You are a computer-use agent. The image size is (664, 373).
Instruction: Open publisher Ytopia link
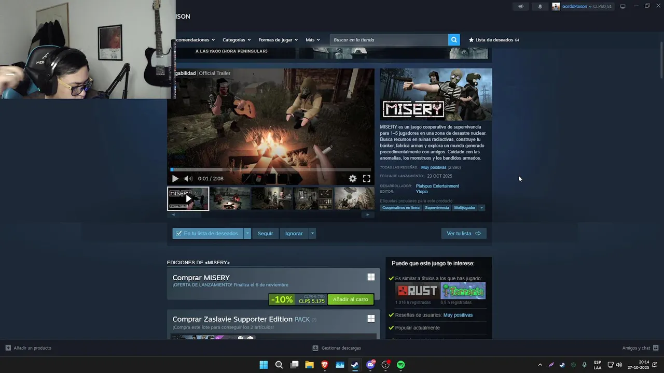(x=422, y=192)
